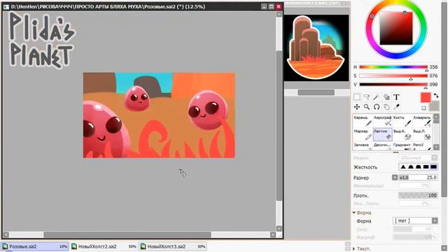Set fourth hardness edge shape
This screenshot has width=448, height=252.
tap(426, 167)
